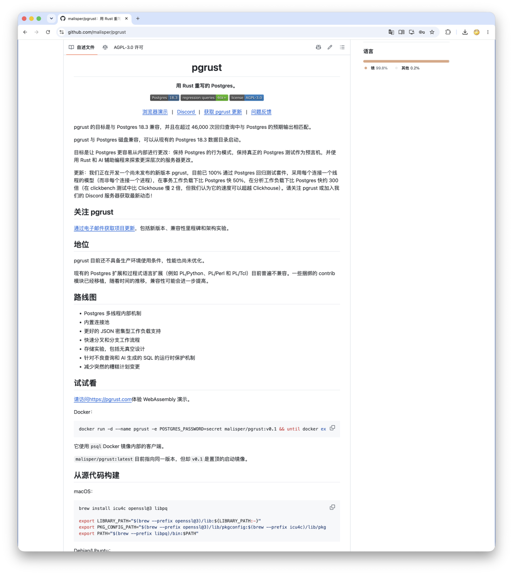513x575 pixels.
Task: Go back to the previous page
Action: (x=25, y=32)
